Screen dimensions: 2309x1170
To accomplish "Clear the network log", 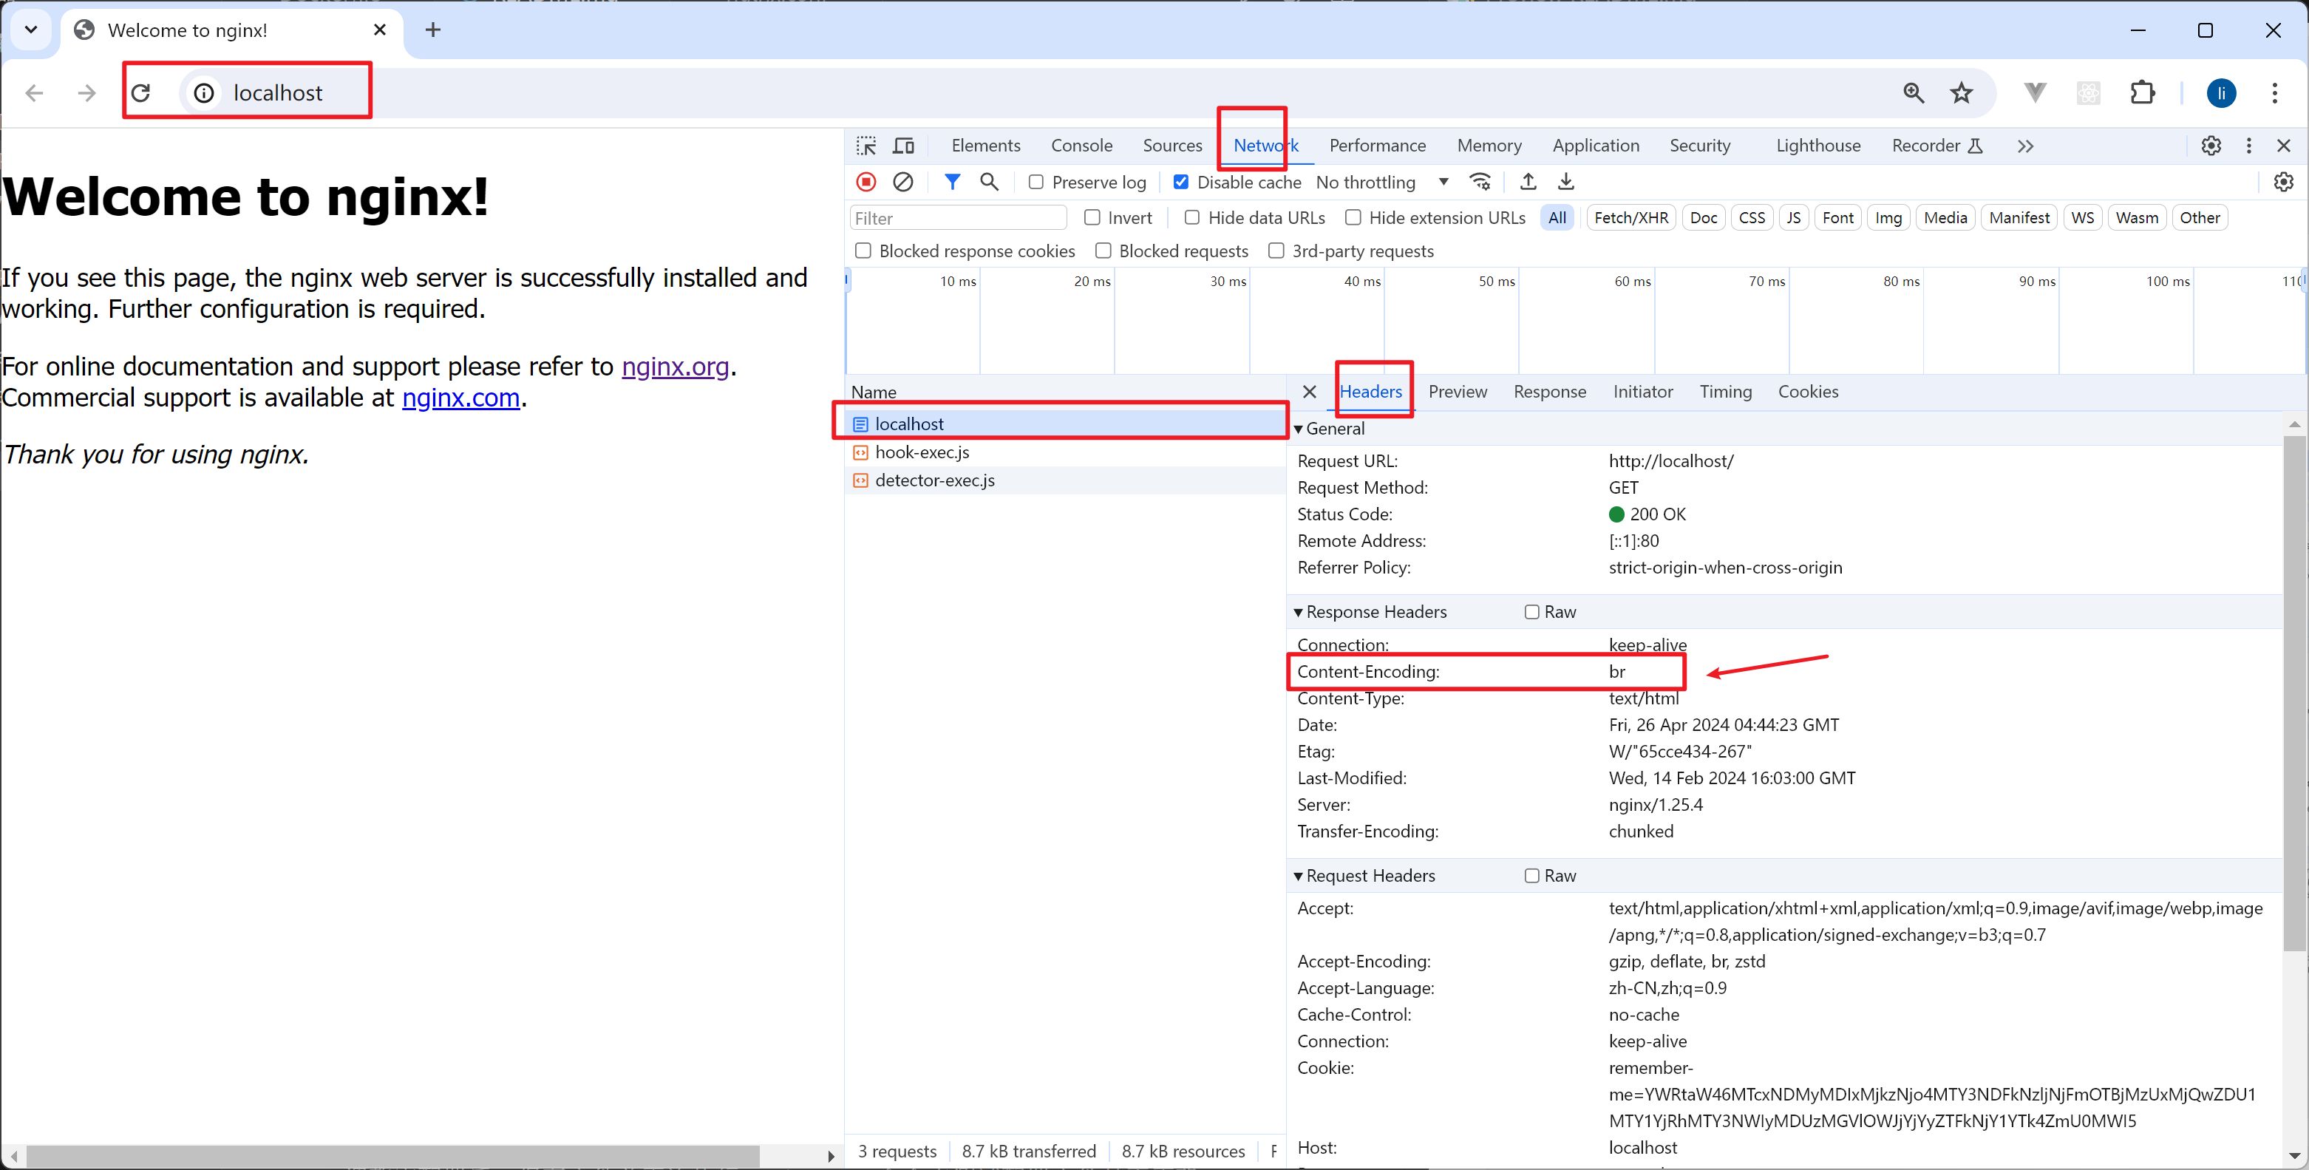I will click(902, 182).
